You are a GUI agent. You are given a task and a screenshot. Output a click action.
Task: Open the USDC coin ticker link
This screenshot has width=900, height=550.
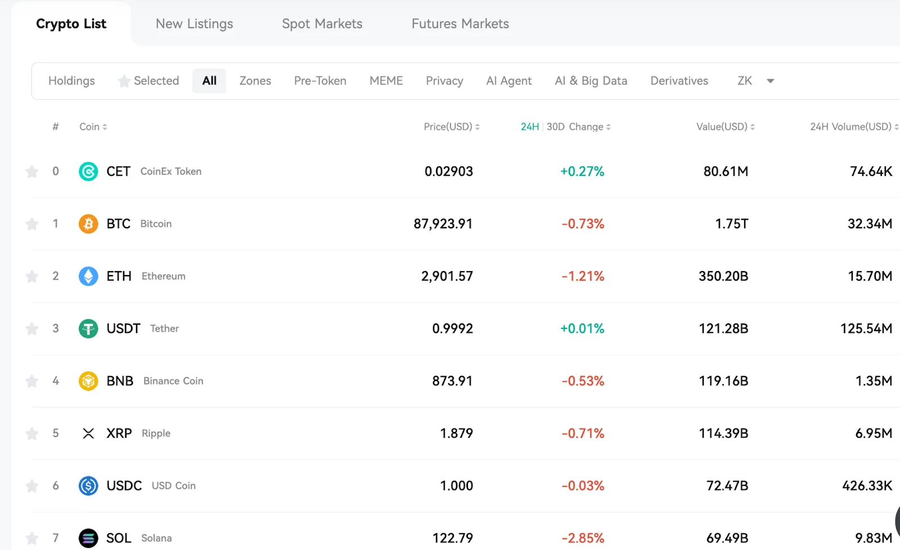click(124, 485)
